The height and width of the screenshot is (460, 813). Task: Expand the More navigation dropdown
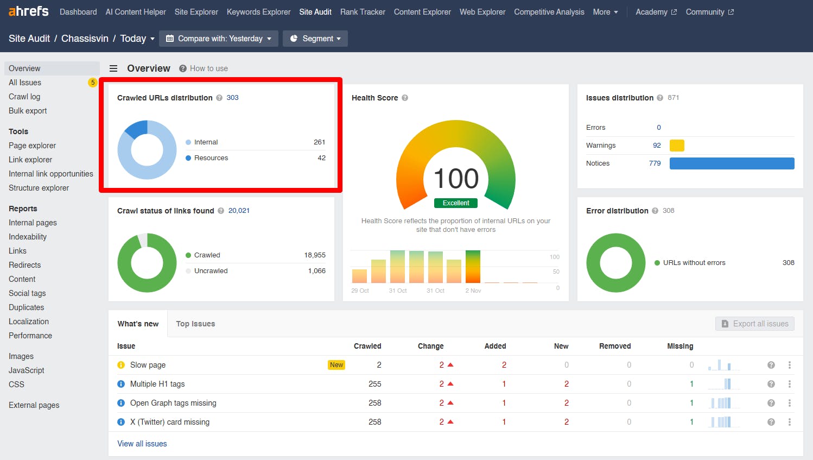tap(605, 12)
